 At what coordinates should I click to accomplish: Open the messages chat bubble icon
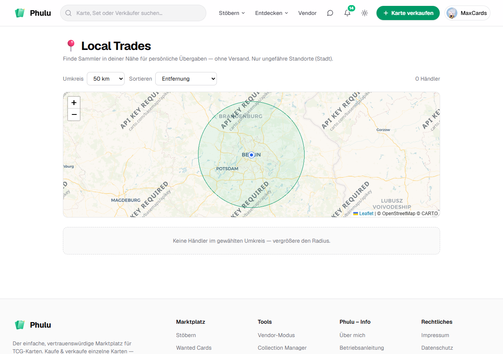[330, 13]
